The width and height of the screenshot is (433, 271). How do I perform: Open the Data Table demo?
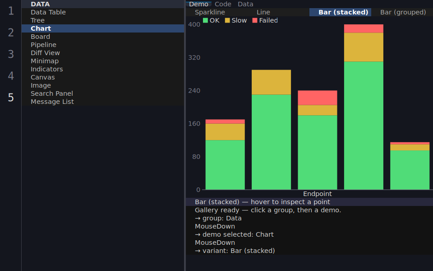click(x=103, y=12)
